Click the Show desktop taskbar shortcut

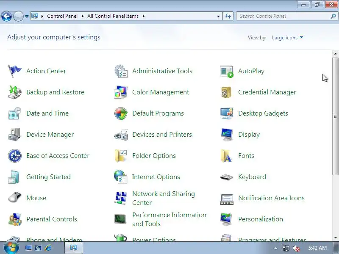pyautogui.click(x=28, y=248)
